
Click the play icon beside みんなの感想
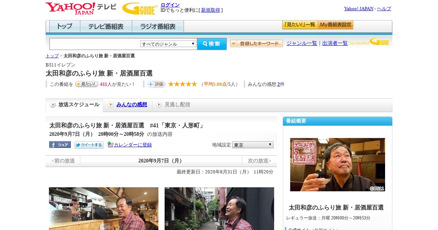pos(111,105)
